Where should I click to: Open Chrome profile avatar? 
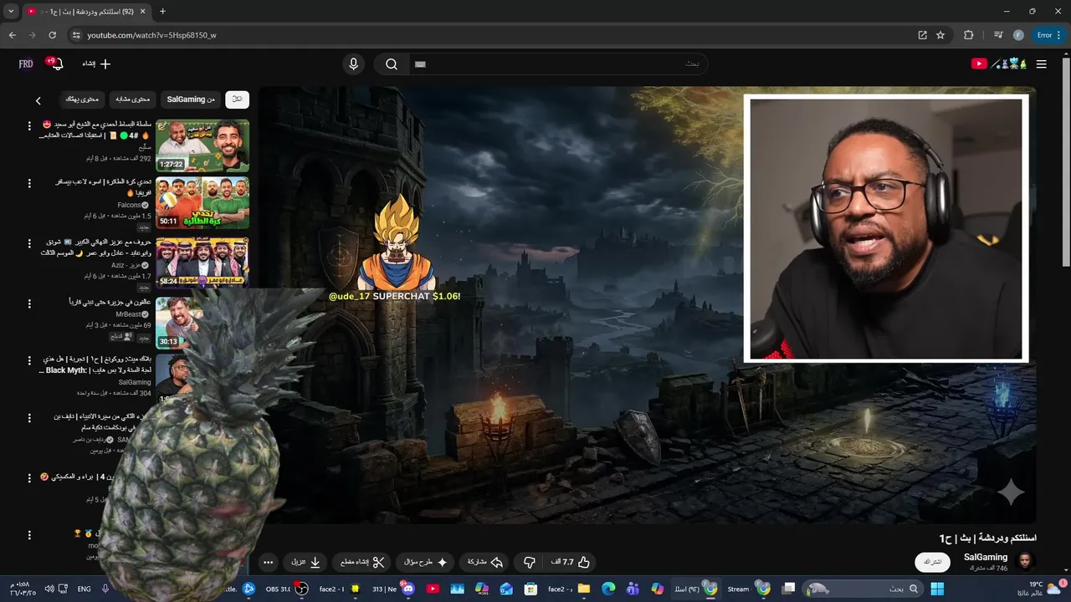pyautogui.click(x=1018, y=35)
